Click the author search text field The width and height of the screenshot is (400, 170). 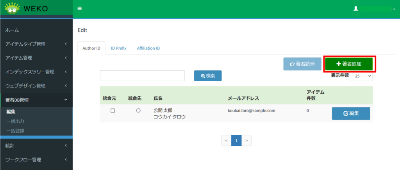142,76
